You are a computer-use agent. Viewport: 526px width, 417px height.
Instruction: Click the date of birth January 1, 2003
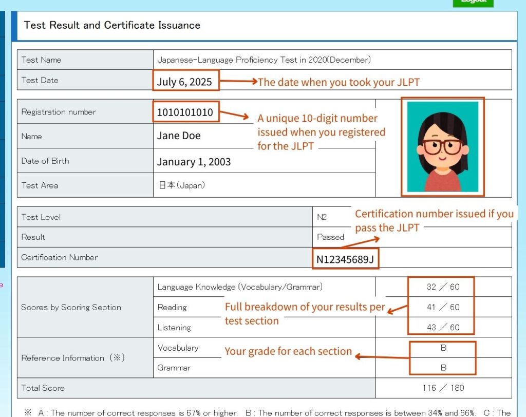click(x=194, y=162)
